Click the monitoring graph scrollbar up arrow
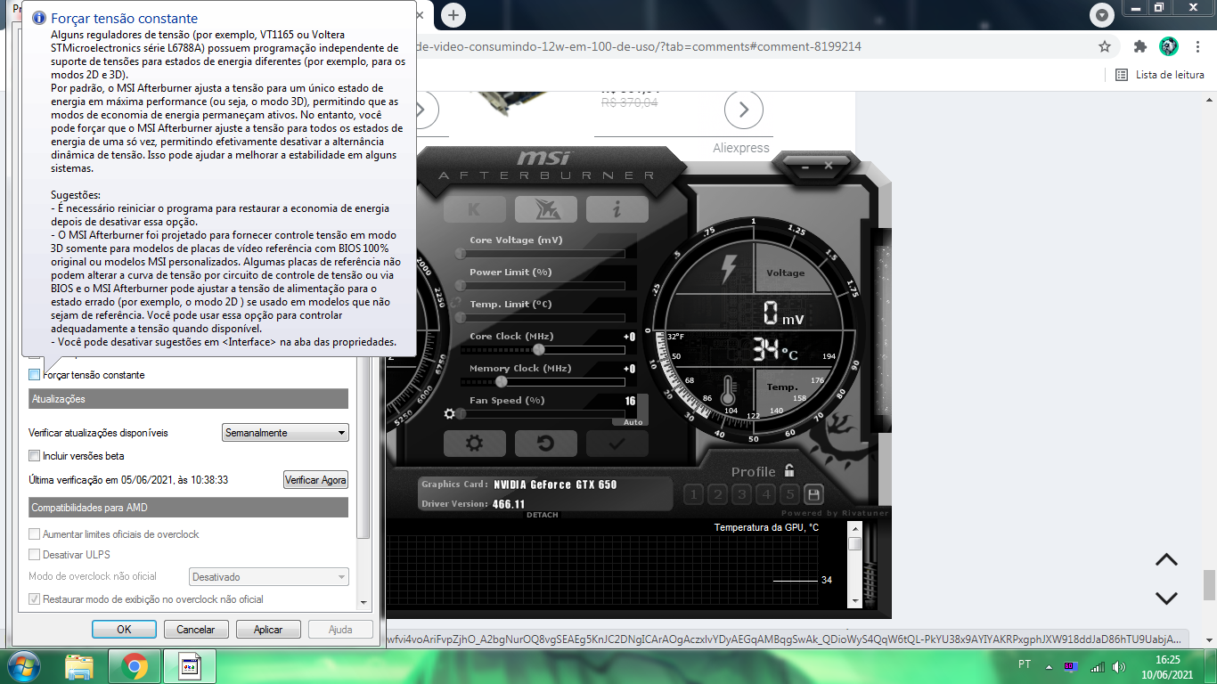Viewport: 1217px width, 684px height. click(x=855, y=529)
